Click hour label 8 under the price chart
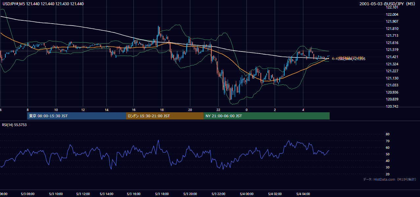Viewport: 420px width, 197px height. pos(28,110)
